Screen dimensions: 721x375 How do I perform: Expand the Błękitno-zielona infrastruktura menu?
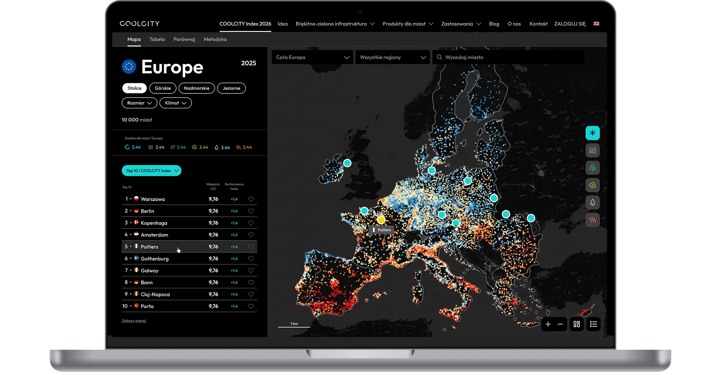[x=335, y=24]
